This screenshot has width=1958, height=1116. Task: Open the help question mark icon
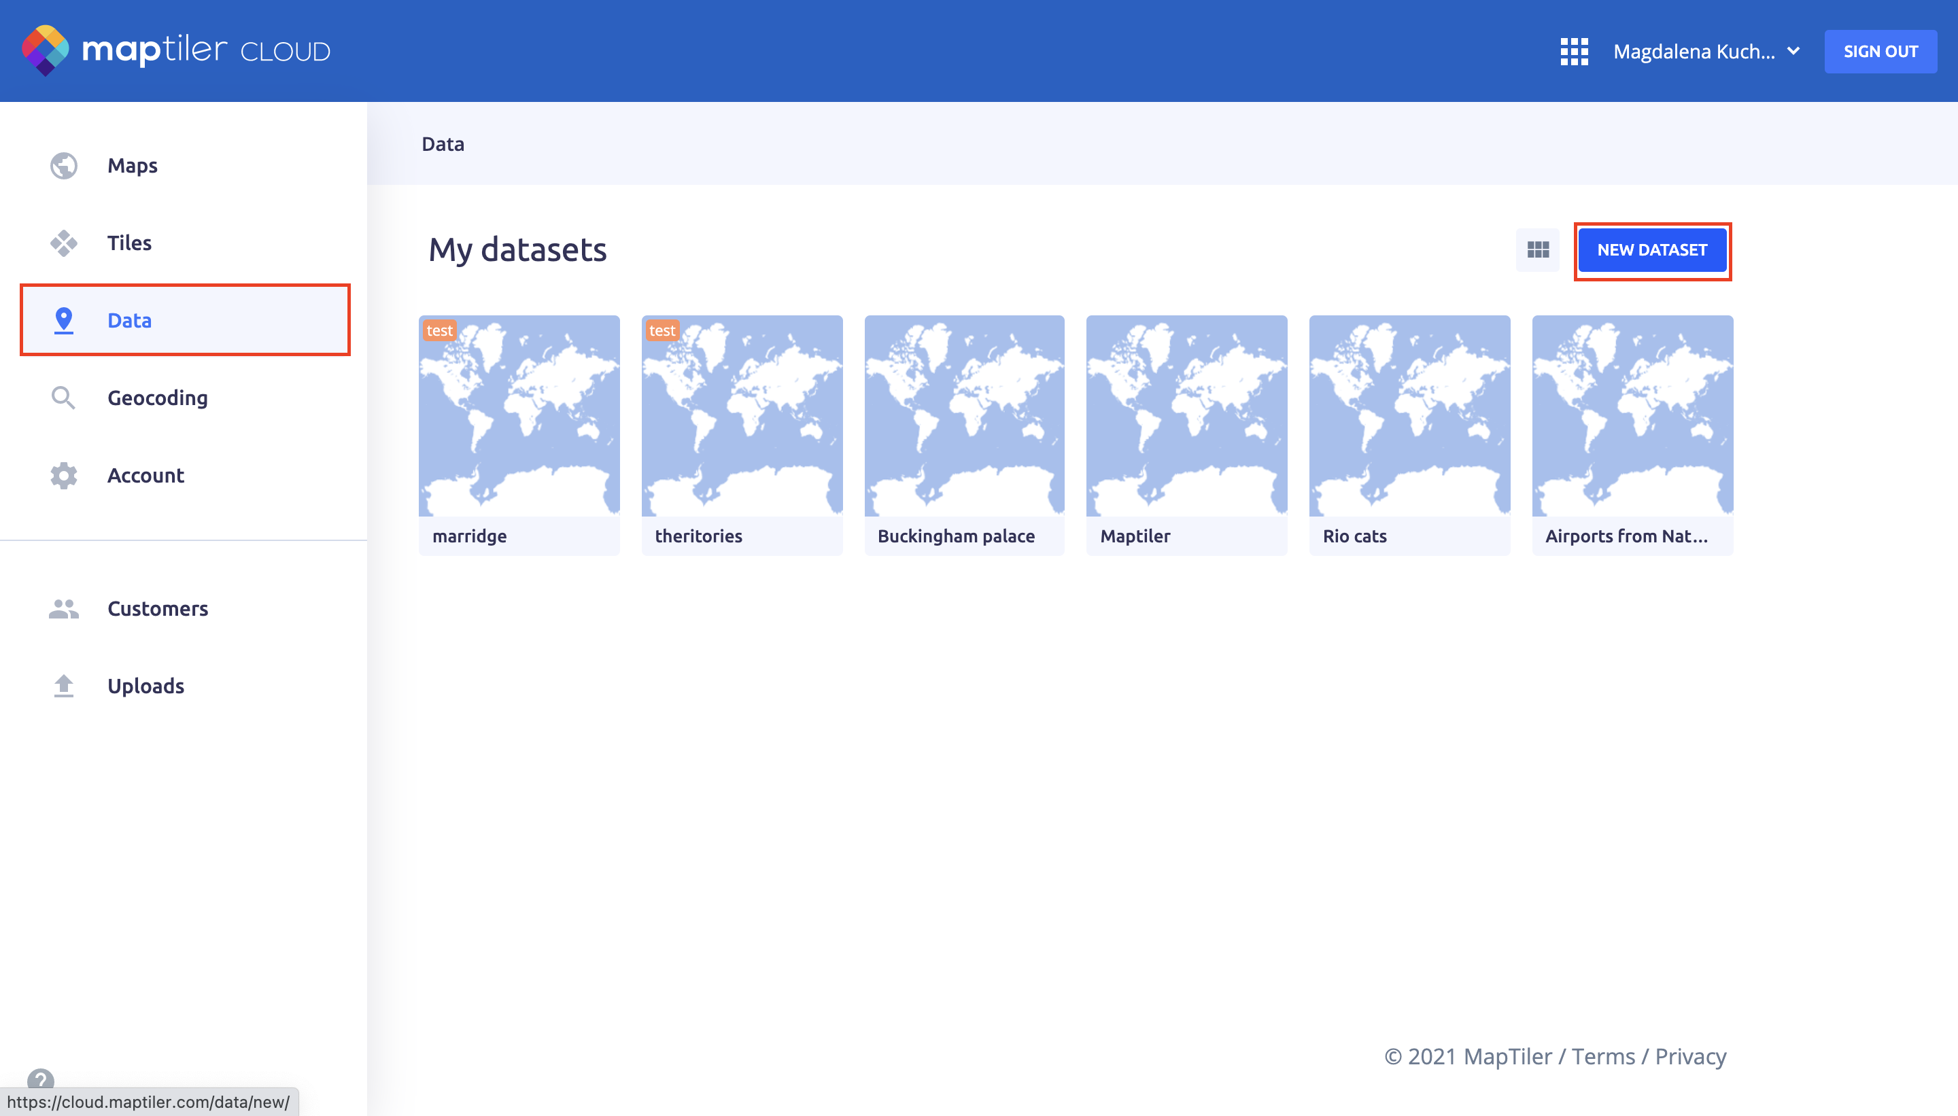click(41, 1079)
